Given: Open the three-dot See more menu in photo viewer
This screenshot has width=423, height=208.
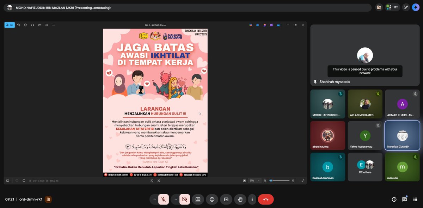Looking at the screenshot, I should point(53,25).
